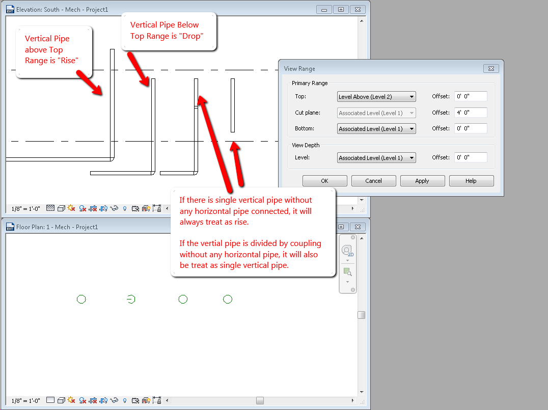
Task: Open the 2D Steering Wheel on navigation bar
Action: 347,251
